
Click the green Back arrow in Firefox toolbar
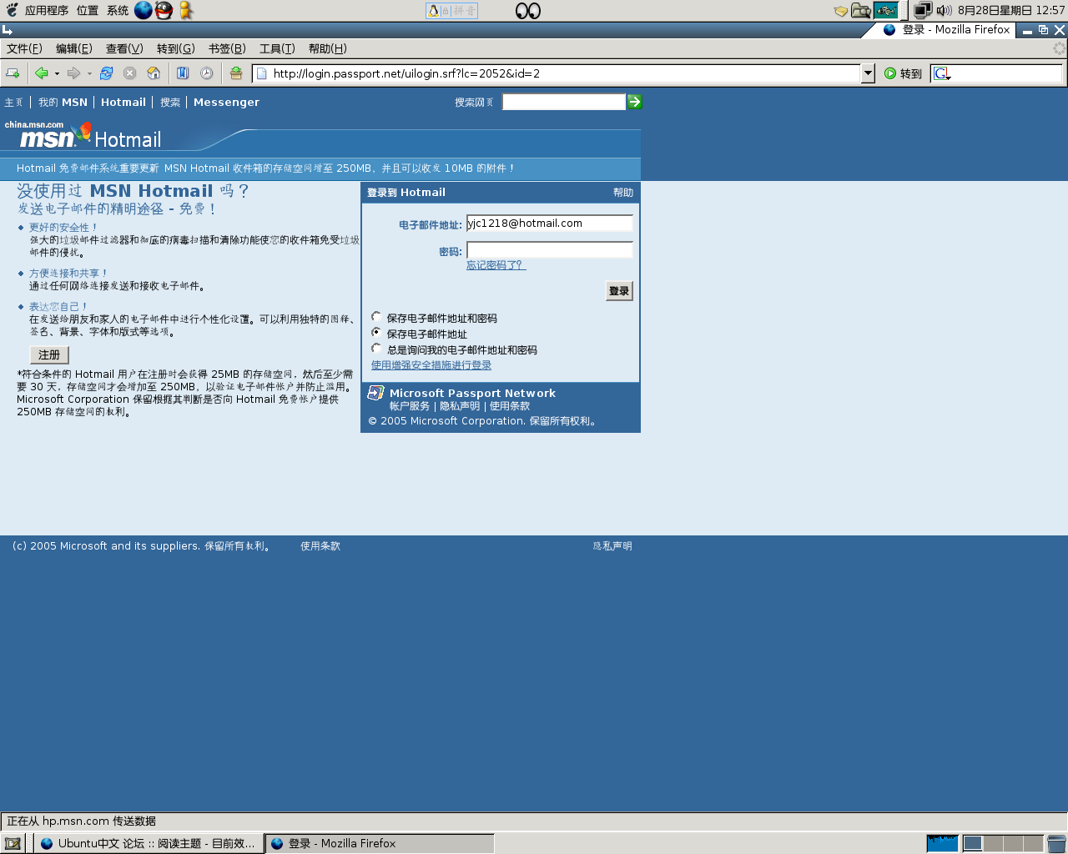(x=41, y=73)
